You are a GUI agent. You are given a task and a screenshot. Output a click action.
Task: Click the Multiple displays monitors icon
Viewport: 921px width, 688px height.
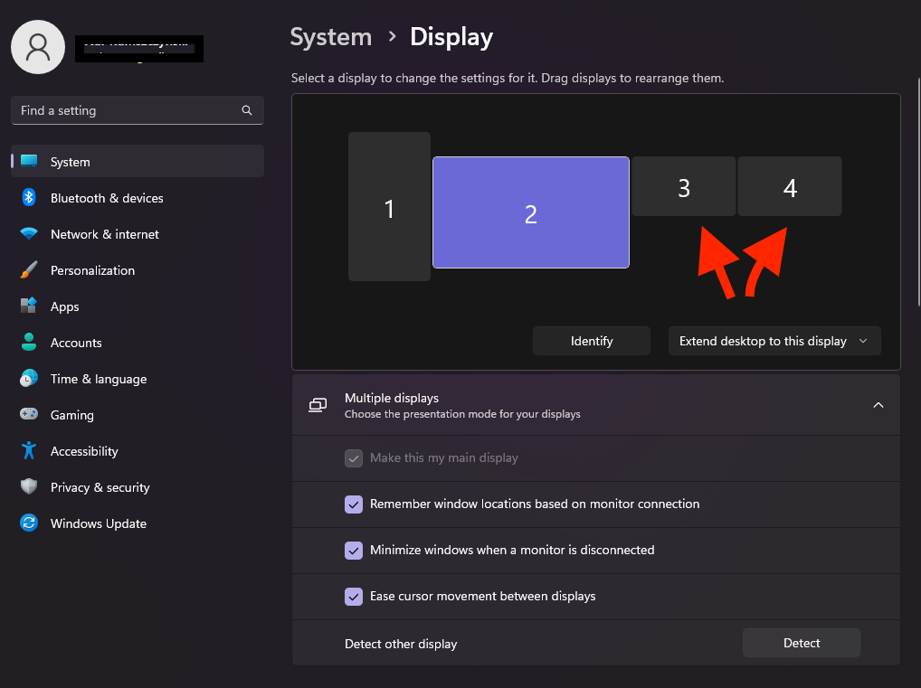(318, 405)
